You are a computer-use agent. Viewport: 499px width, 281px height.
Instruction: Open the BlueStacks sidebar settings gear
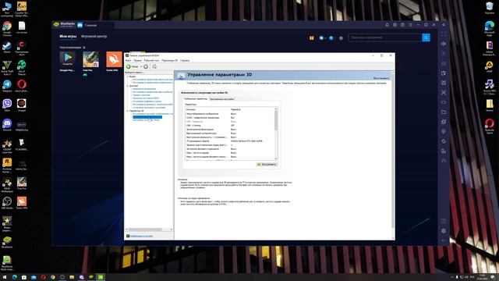444,231
